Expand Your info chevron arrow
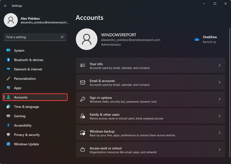231x164 pixels. (x=219, y=65)
